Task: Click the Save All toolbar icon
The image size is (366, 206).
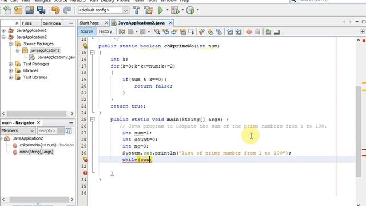Action: (x=41, y=10)
